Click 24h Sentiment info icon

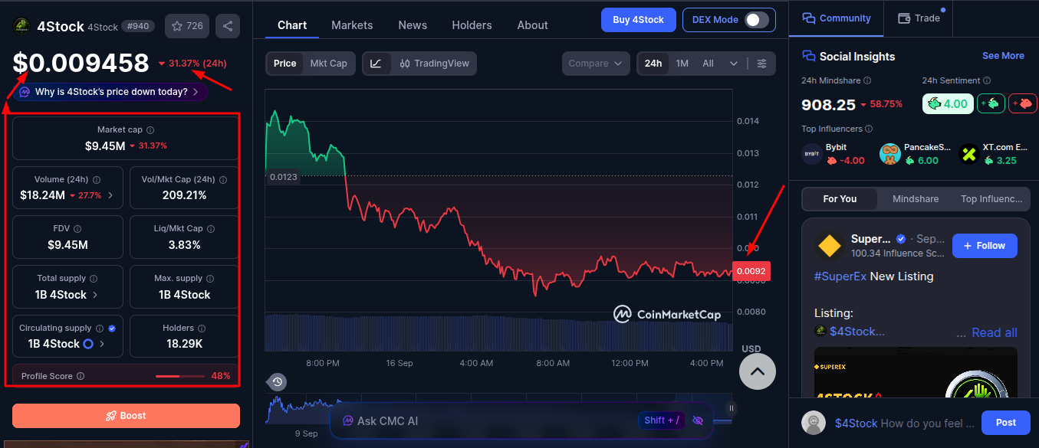coord(987,80)
